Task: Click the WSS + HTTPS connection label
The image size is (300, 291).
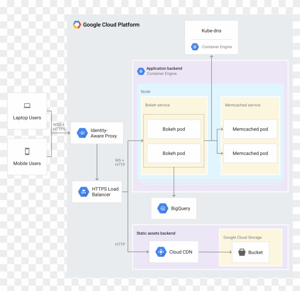Action: coord(59,127)
